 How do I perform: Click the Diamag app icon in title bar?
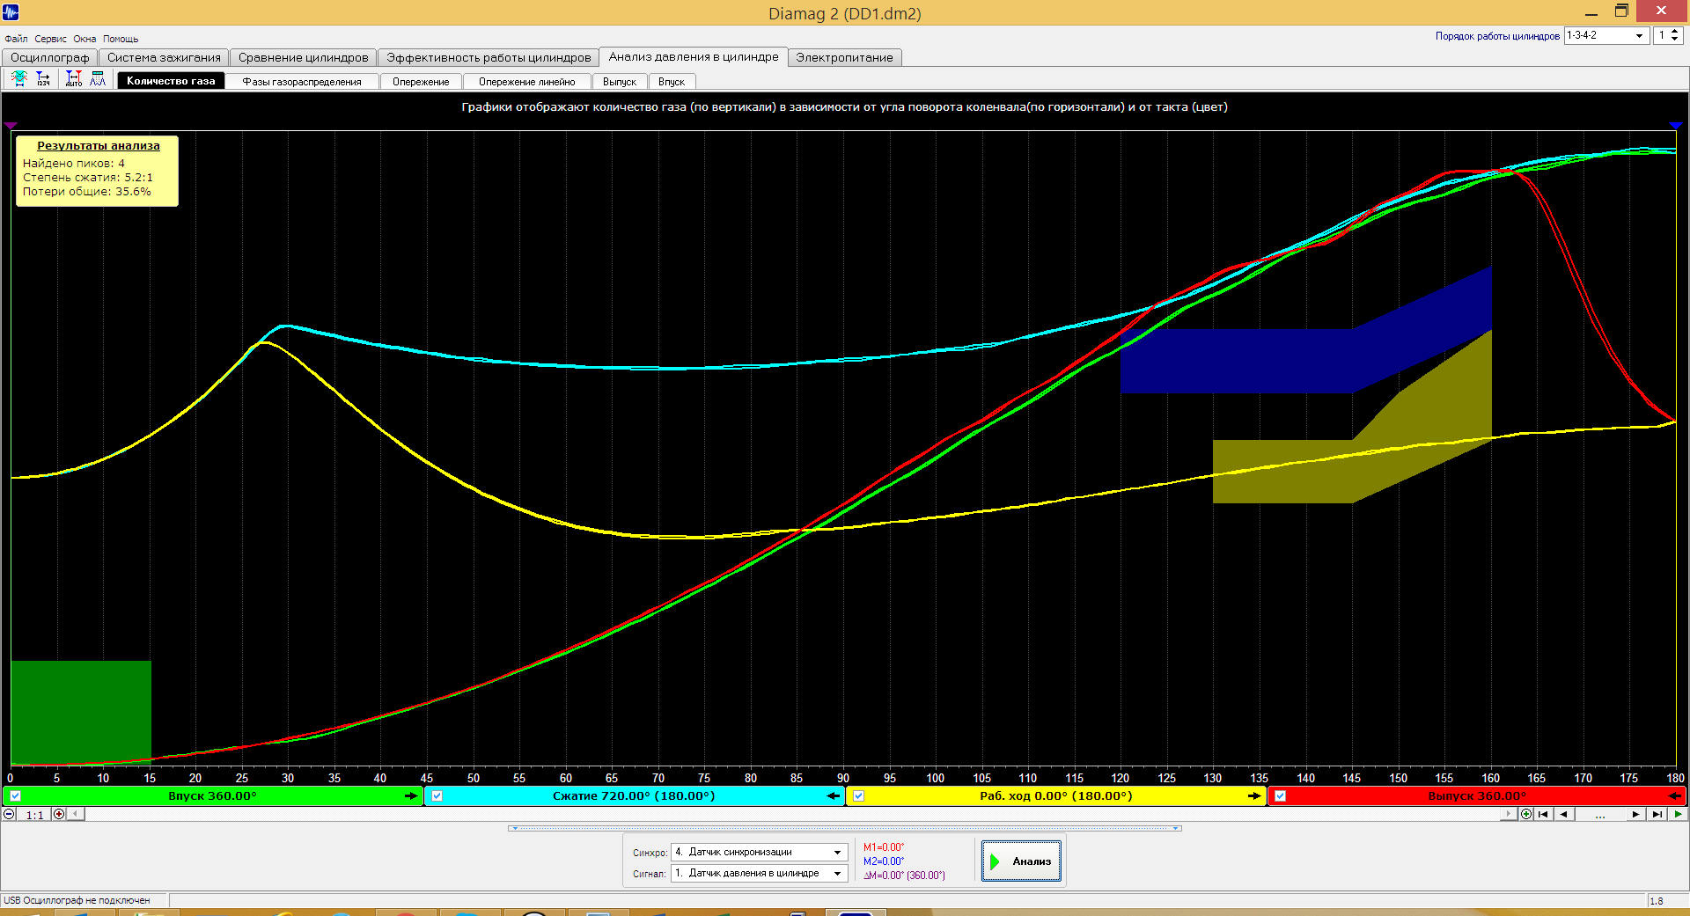tap(11, 11)
